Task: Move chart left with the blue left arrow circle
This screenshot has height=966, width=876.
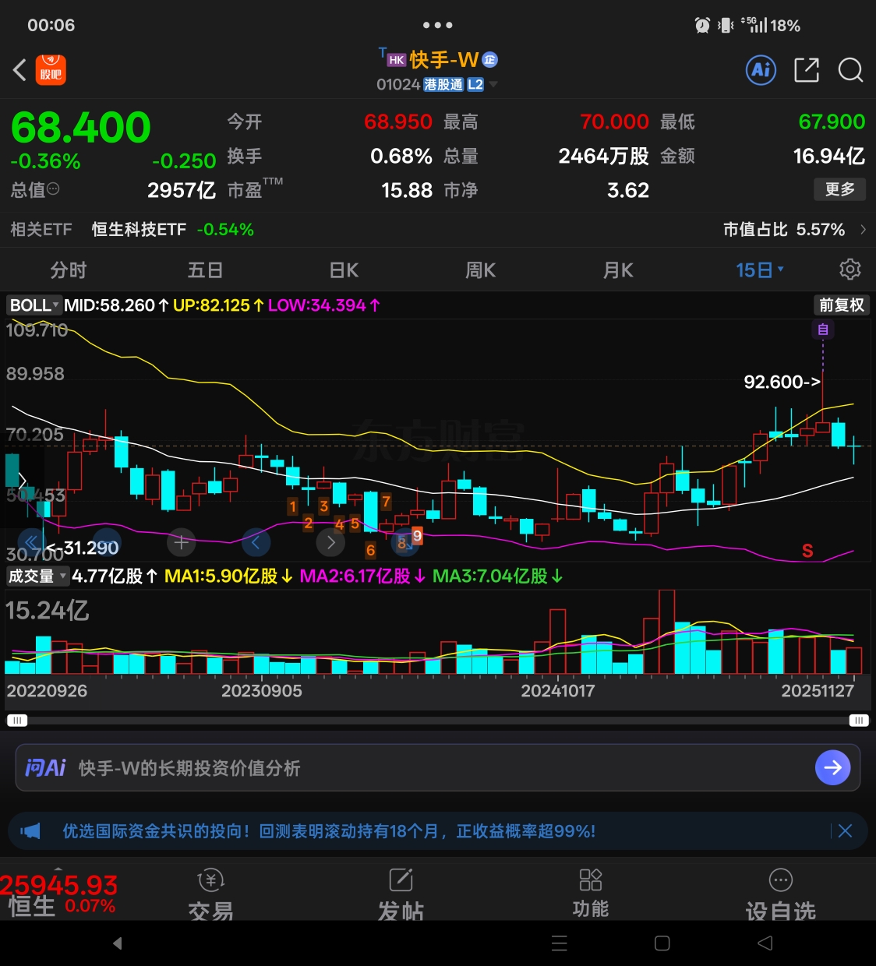Action: (x=256, y=542)
